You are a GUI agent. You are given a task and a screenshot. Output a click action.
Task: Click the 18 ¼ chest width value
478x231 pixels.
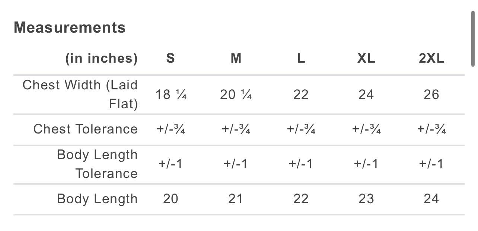pos(171,95)
